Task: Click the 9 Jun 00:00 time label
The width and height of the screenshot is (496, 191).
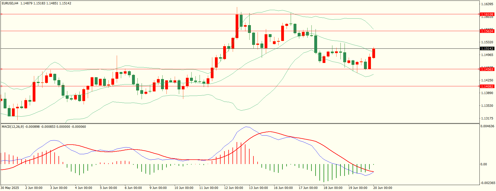Action: [x=158, y=188]
